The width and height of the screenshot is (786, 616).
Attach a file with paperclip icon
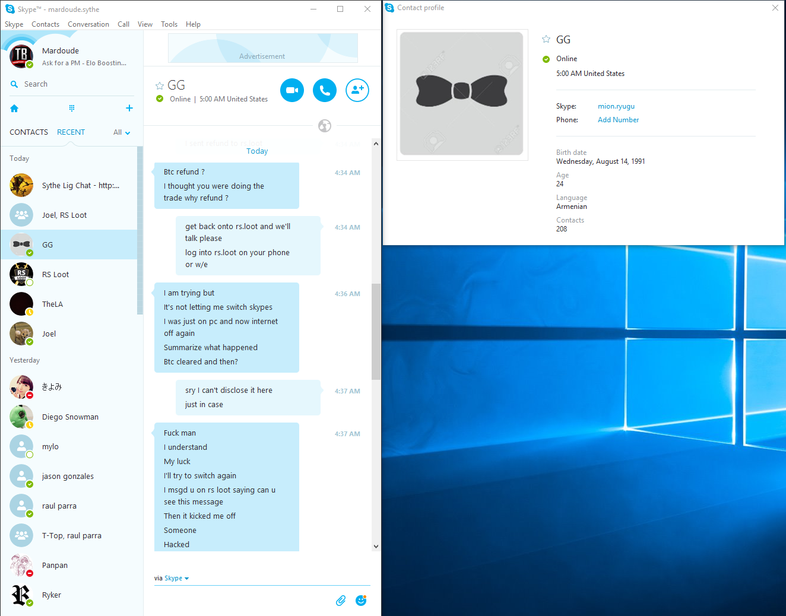[341, 601]
